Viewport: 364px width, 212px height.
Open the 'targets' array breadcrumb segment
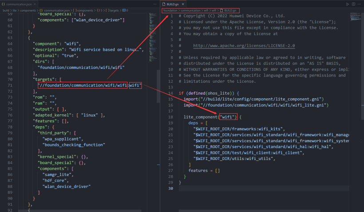coord(112,11)
